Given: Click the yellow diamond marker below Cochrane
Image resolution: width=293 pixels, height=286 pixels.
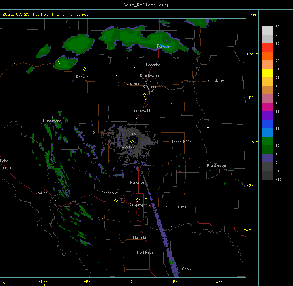Looking at the screenshot, I should (116, 200).
